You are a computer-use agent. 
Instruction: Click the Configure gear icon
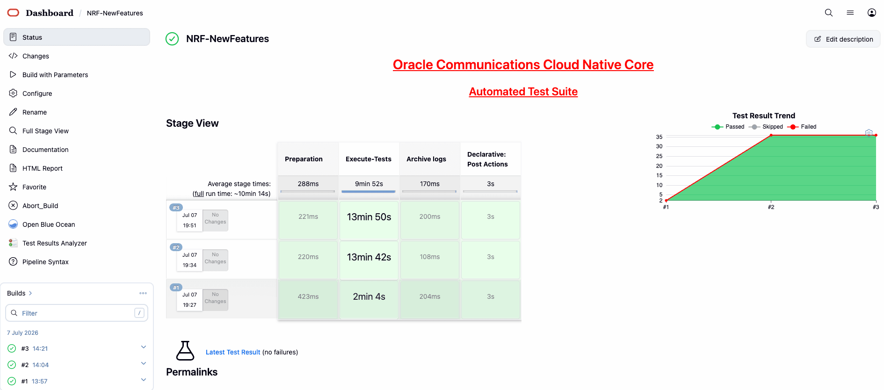pos(13,93)
